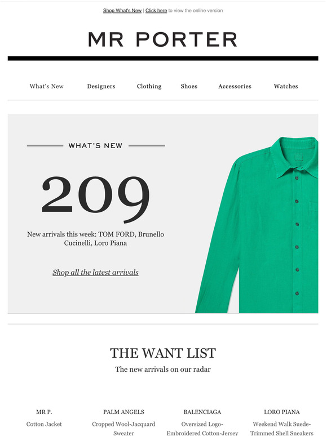The height and width of the screenshot is (436, 327).
Task: Click the large 209 arrivals number
Action: tap(95, 198)
